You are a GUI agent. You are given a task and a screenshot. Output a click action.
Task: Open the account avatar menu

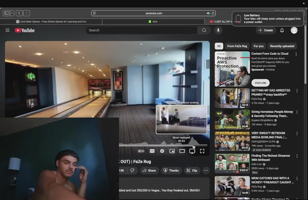point(294,30)
